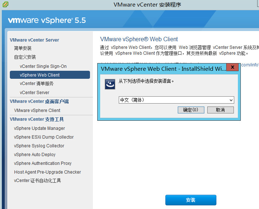Click the VMware vCenter Server section heading
259x209 pixels.
click(x=34, y=40)
